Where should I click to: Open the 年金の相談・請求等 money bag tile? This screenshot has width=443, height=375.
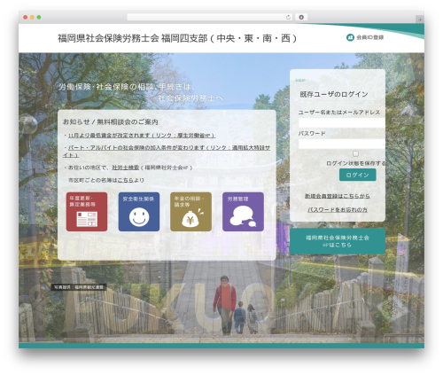coord(190,212)
